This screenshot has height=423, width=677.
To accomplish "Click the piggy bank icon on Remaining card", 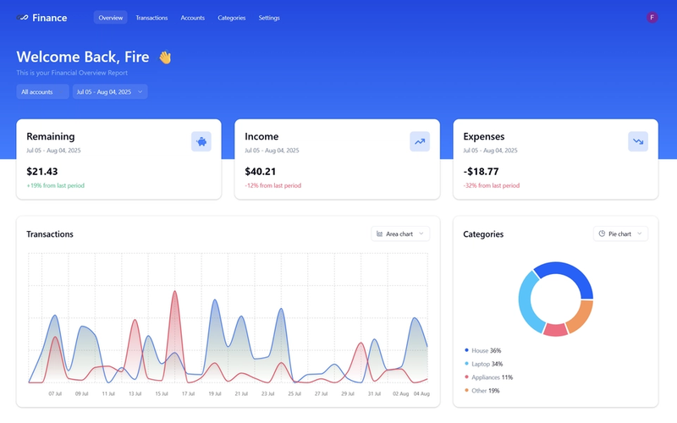I will (201, 141).
